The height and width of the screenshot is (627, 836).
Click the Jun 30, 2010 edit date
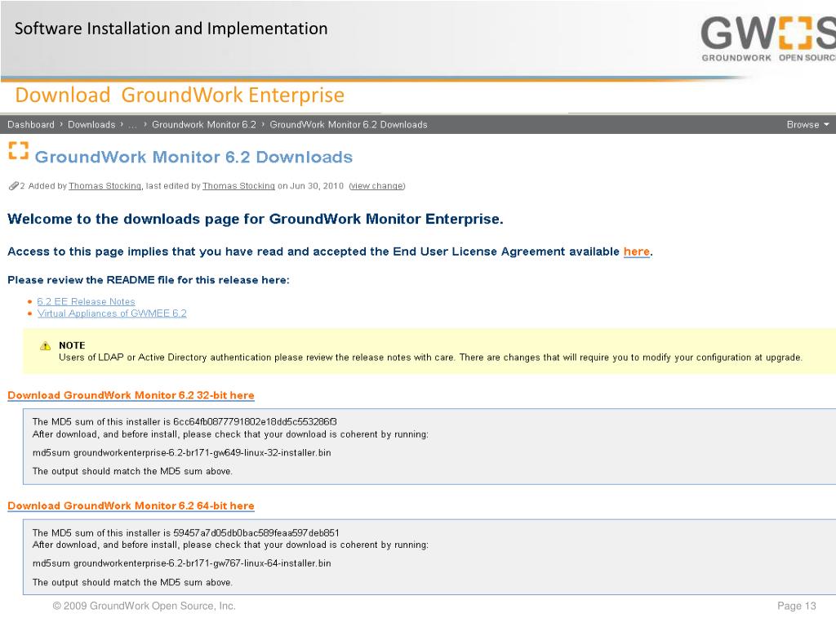pyautogui.click(x=317, y=185)
